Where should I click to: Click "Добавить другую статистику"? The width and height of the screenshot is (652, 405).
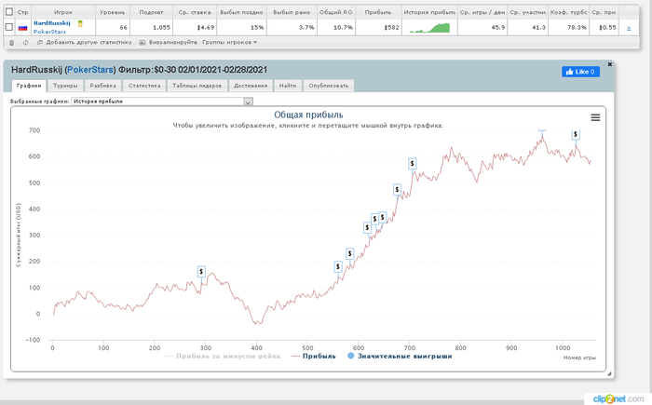click(x=89, y=43)
